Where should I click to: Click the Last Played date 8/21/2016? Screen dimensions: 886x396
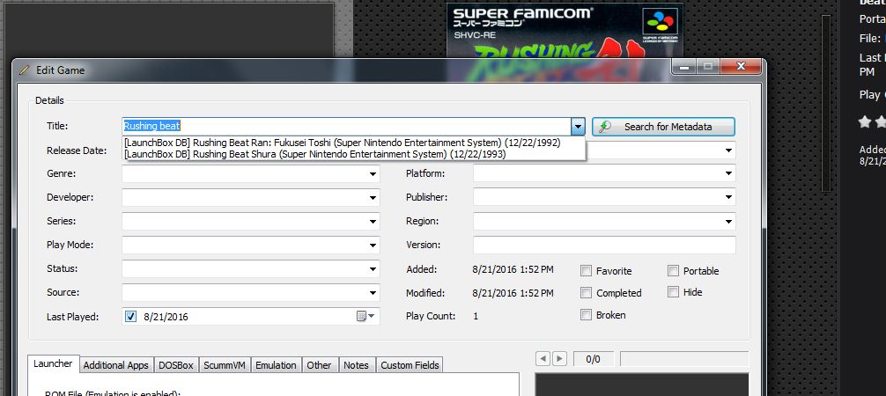(x=166, y=317)
